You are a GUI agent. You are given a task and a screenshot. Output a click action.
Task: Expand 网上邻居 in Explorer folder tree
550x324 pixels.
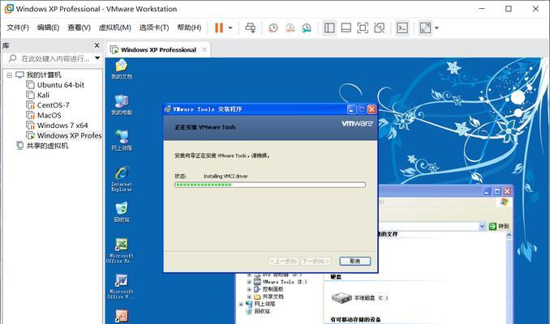[241, 304]
